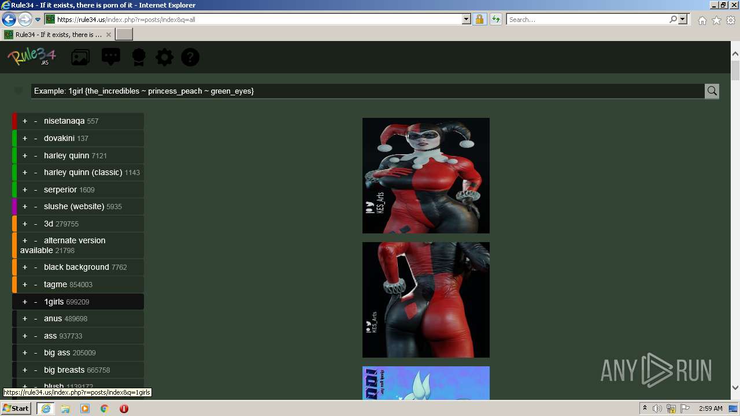Click the page vertical scrollbar thumb
This screenshot has height=416, width=740.
pyautogui.click(x=735, y=70)
